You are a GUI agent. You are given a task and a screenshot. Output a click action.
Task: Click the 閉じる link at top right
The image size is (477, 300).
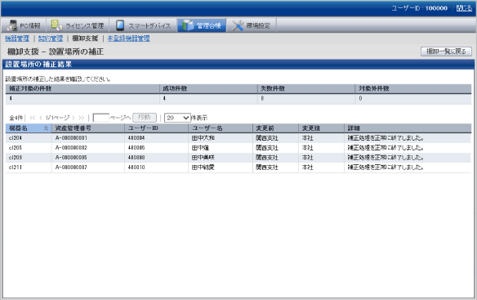[464, 8]
